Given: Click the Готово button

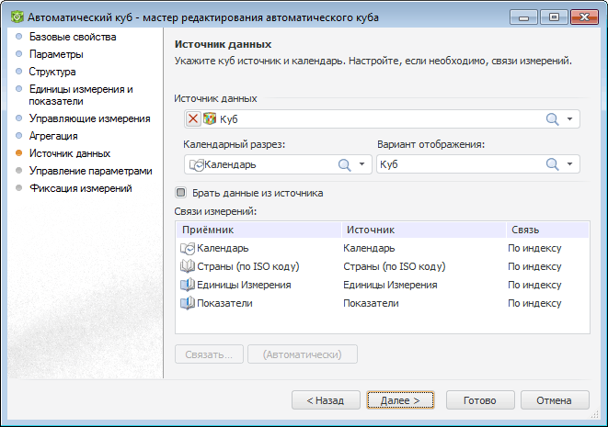Looking at the screenshot, I should [480, 400].
